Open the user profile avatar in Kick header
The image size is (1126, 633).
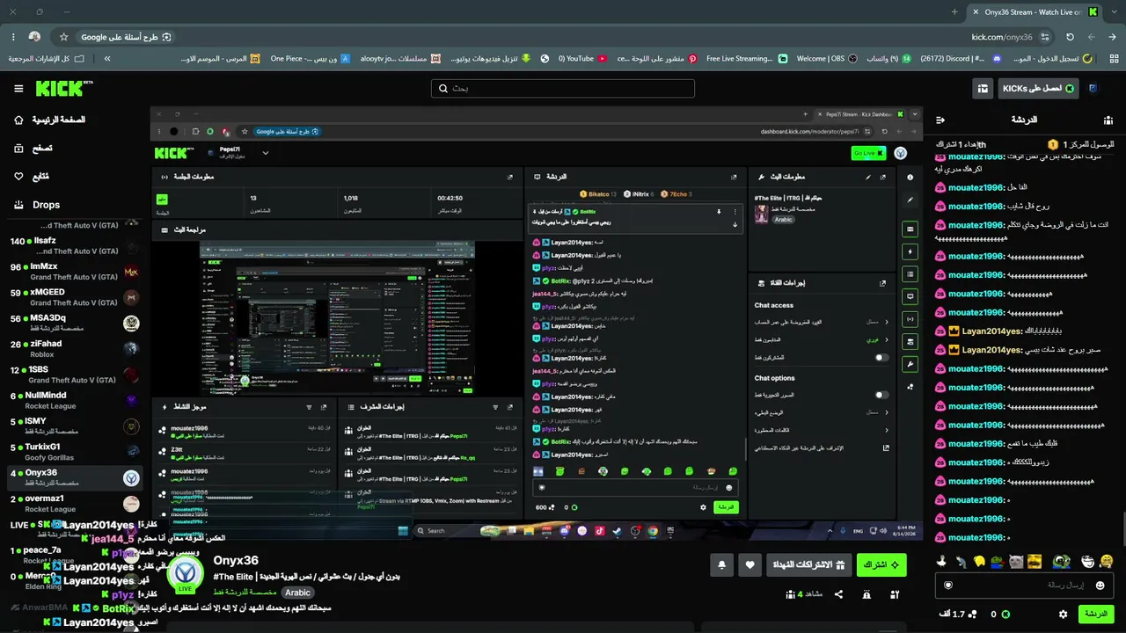pos(1093,89)
